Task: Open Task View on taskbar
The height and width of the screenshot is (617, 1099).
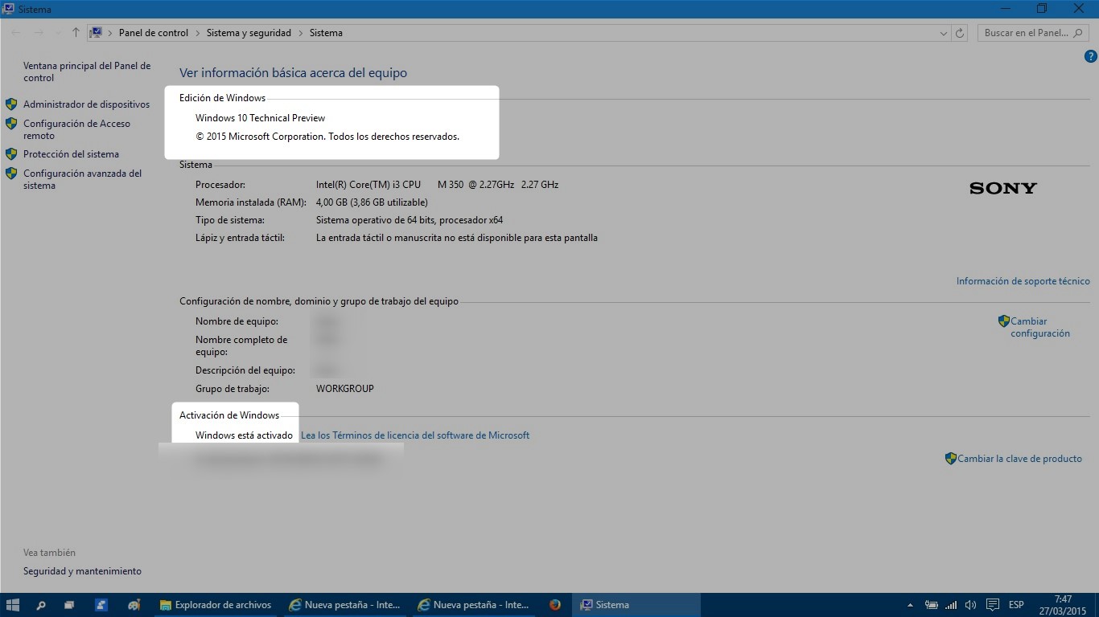Action: 69,605
